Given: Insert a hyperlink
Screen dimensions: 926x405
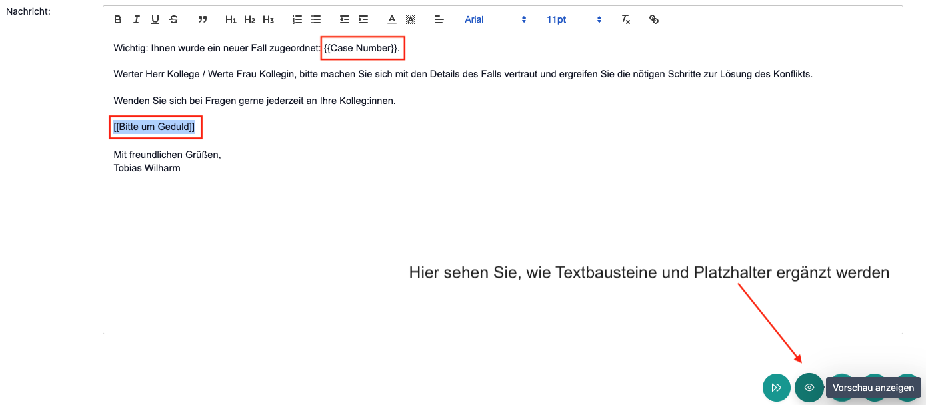Looking at the screenshot, I should [x=654, y=19].
